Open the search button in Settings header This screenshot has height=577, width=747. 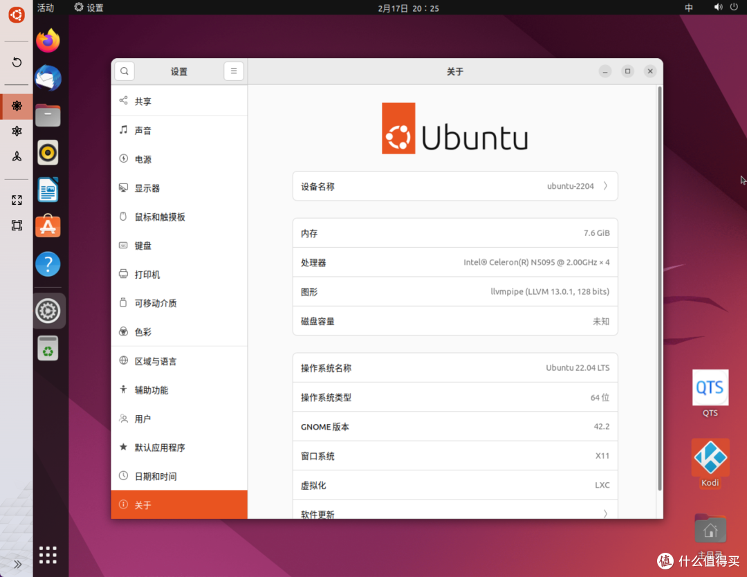pyautogui.click(x=124, y=71)
